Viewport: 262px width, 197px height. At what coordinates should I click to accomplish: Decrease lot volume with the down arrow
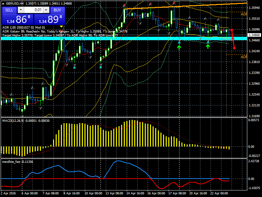pos(21,10)
